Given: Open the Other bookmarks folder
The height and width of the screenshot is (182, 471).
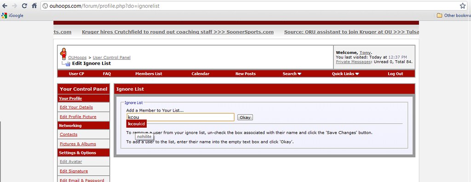Looking at the screenshot, I should [454, 15].
